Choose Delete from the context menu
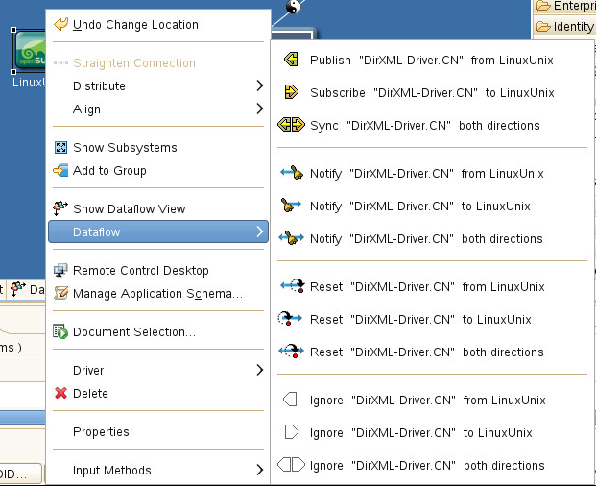This screenshot has width=596, height=486. coord(158,393)
